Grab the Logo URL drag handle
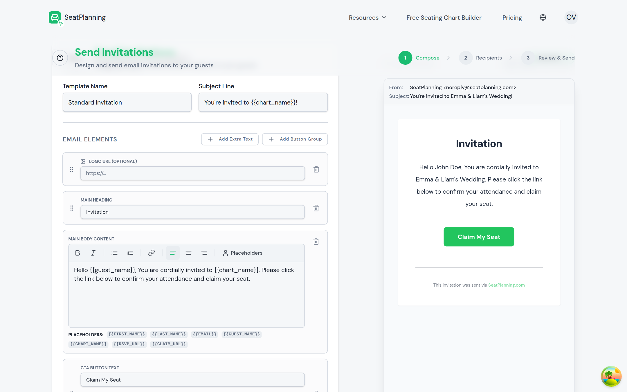This screenshot has height=392, width=627. pyautogui.click(x=72, y=169)
